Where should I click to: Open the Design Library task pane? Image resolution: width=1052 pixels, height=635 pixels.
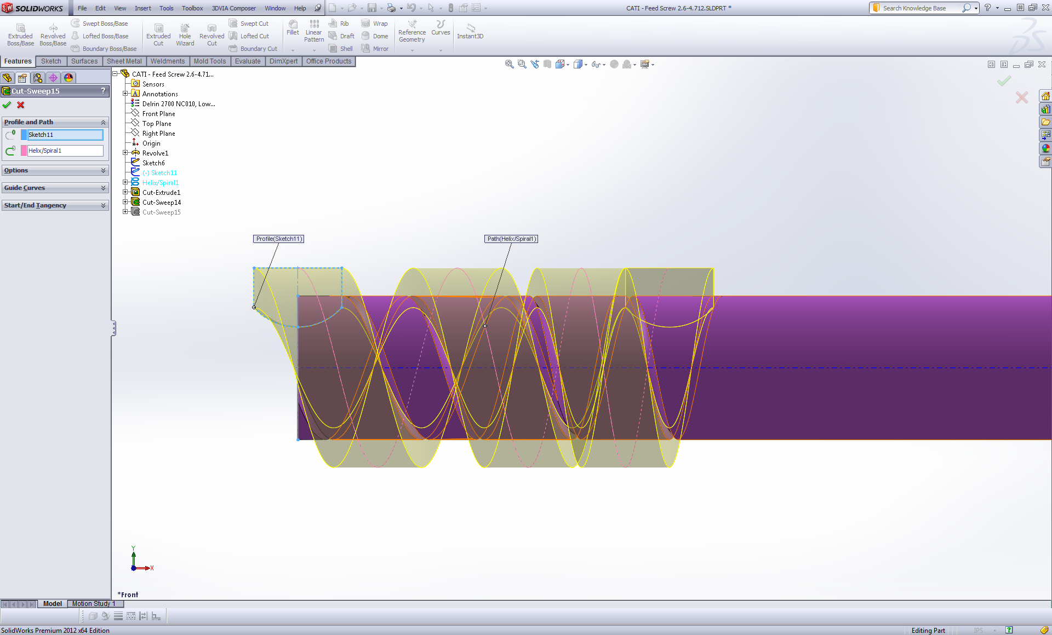(x=1045, y=109)
